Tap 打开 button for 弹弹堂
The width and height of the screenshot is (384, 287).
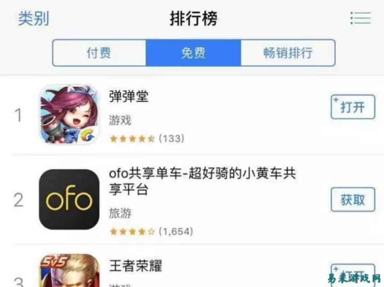[x=353, y=107]
